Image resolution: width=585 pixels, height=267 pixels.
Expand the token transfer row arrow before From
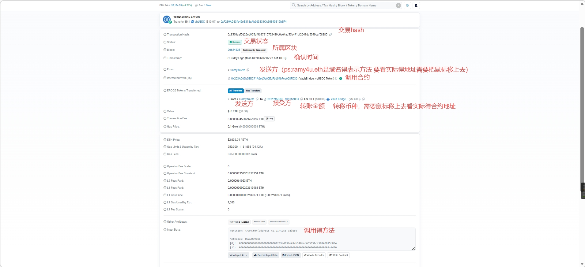click(228, 99)
